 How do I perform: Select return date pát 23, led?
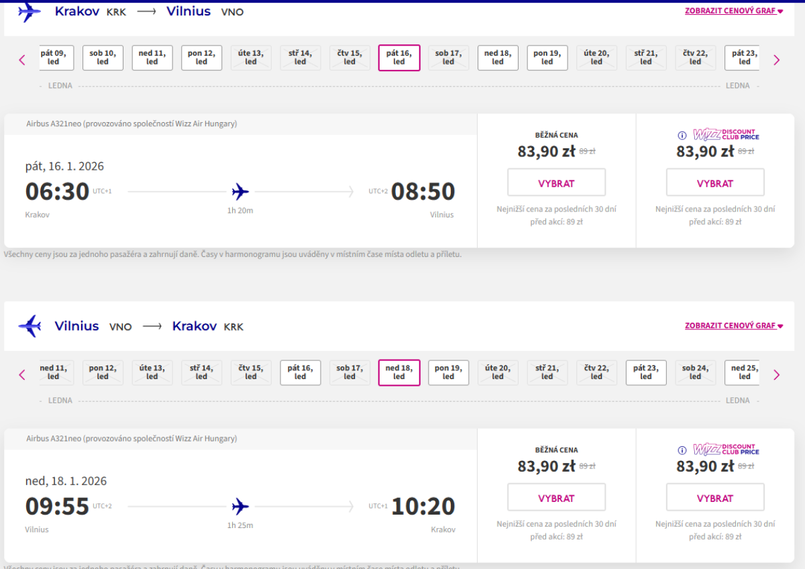coord(645,372)
